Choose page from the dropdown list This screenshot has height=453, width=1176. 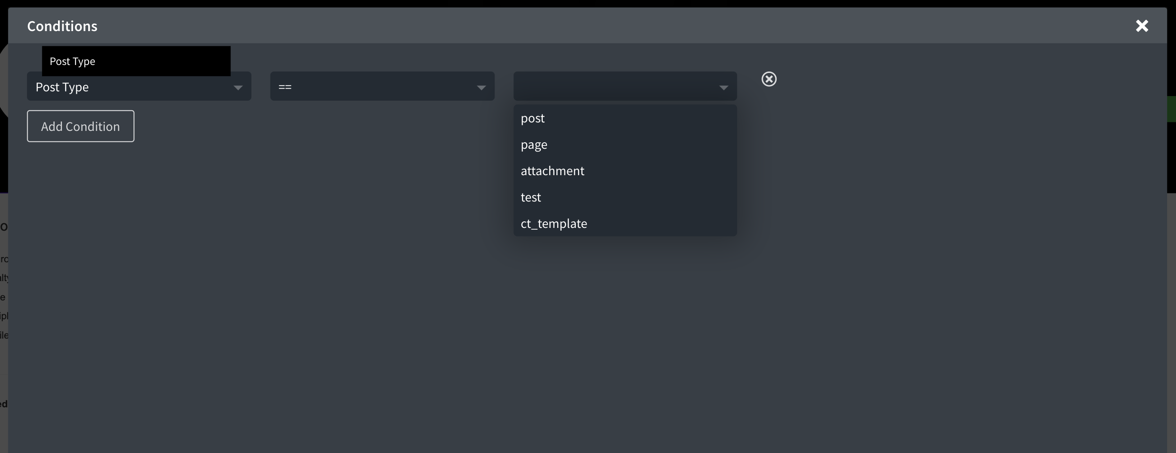point(534,145)
